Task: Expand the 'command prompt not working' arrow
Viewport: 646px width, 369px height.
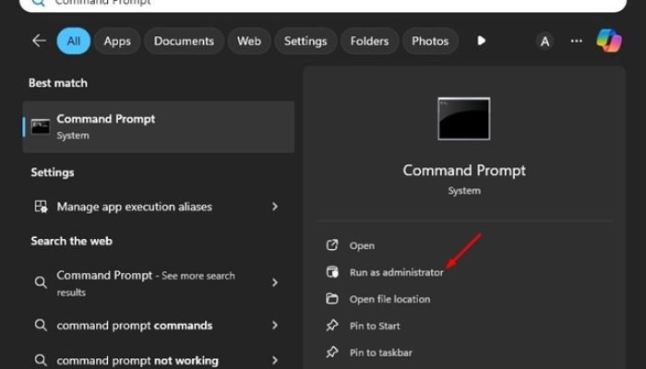Action: click(274, 360)
